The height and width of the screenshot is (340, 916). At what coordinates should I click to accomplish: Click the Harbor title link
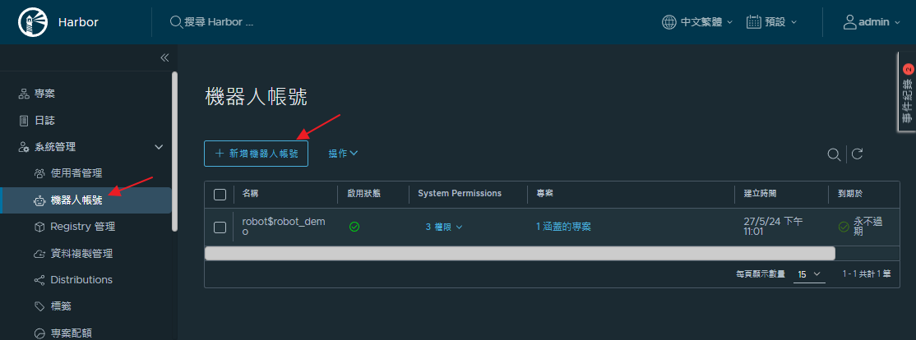tap(78, 23)
